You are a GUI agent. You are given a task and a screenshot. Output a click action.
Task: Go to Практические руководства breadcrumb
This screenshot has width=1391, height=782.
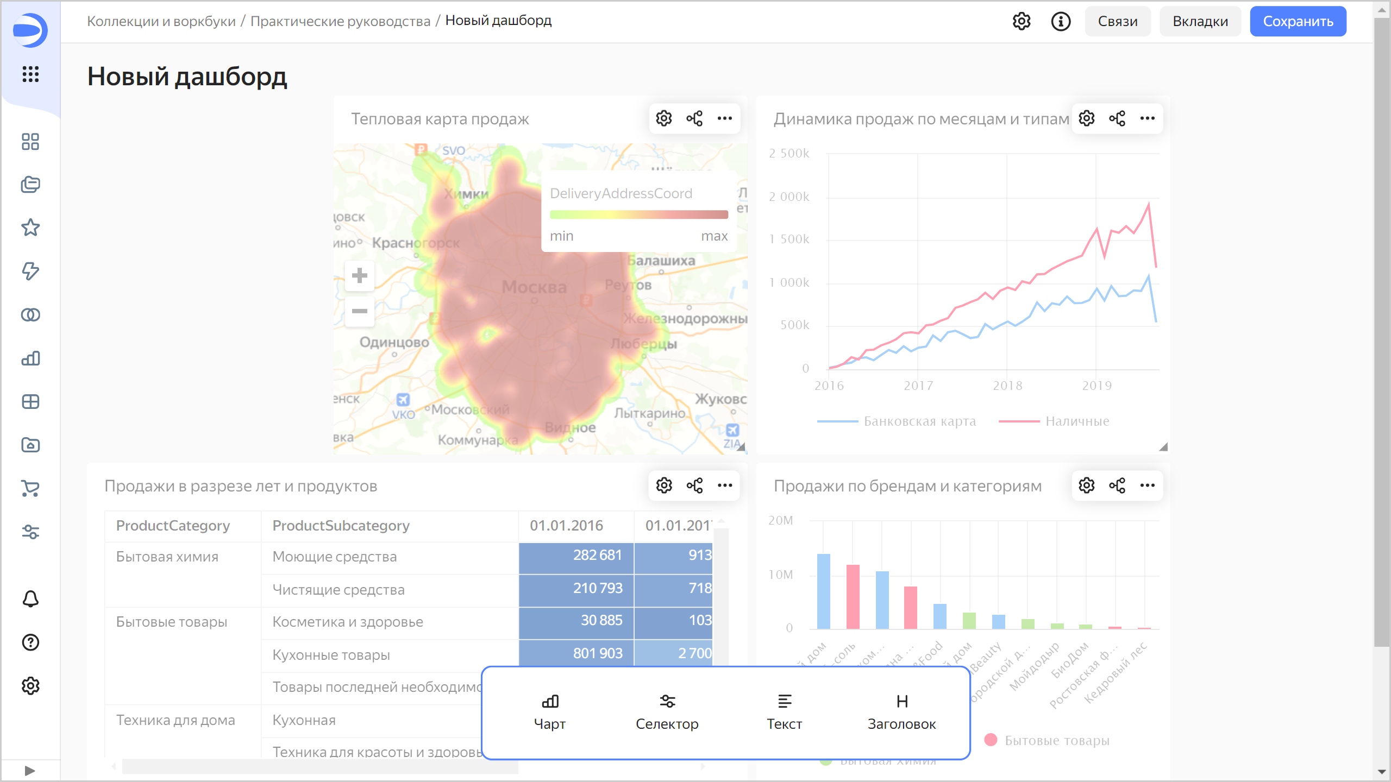(340, 21)
